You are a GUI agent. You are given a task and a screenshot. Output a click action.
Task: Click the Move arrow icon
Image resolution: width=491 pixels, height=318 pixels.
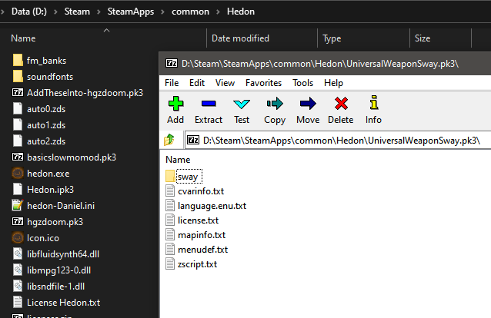click(308, 104)
